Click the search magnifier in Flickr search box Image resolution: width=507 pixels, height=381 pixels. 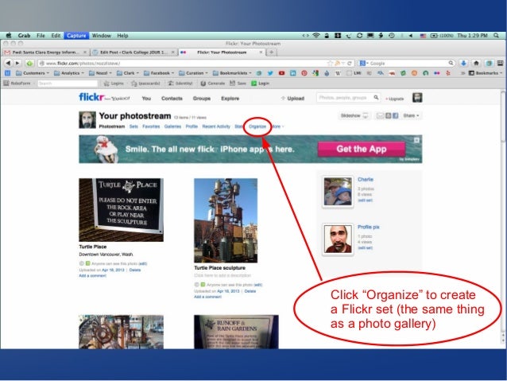[x=376, y=97]
